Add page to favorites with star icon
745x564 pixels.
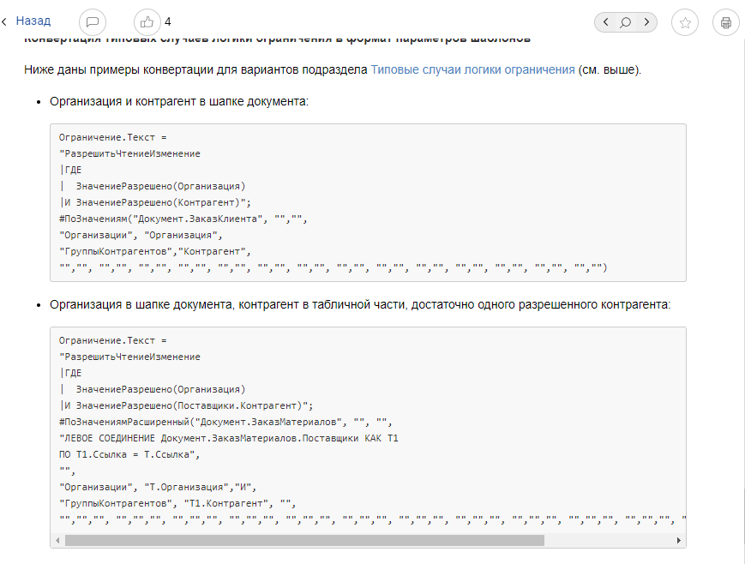(685, 23)
